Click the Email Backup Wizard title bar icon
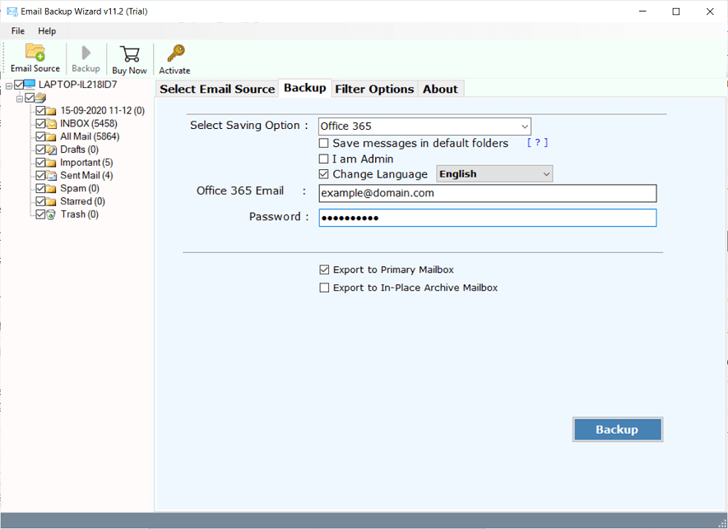Viewport: 728px width, 529px height. [x=12, y=11]
